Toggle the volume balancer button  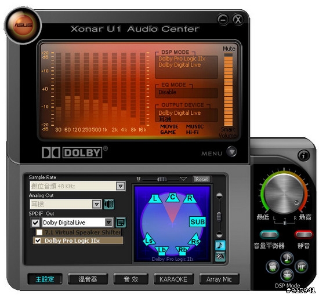pos(269,235)
